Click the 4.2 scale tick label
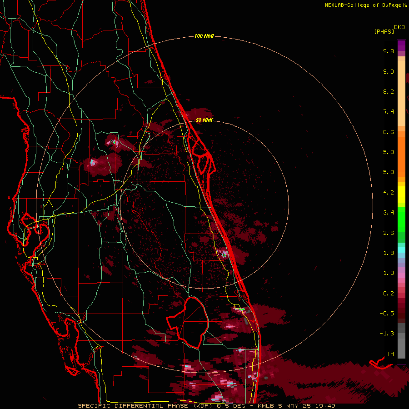The height and width of the screenshot is (409, 409). [x=389, y=193]
